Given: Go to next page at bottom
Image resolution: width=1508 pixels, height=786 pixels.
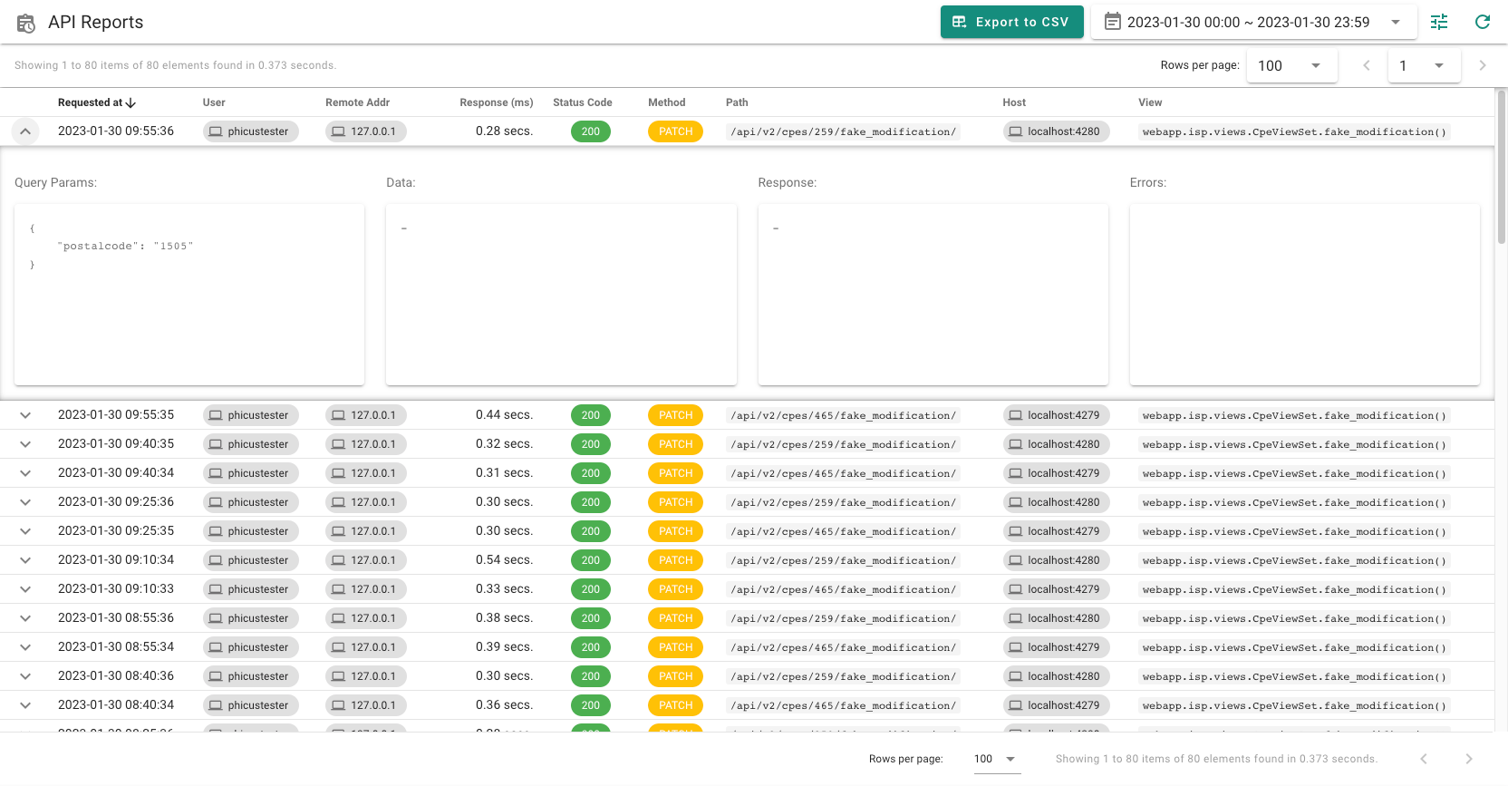Looking at the screenshot, I should tap(1469, 759).
